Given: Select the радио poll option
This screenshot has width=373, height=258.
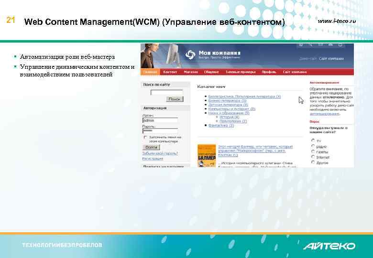Looking at the screenshot, I should (x=313, y=146).
